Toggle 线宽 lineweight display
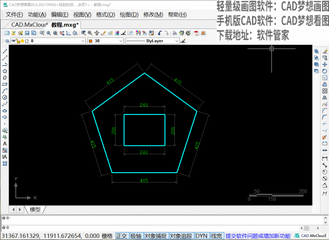The image size is (329, 240). [x=216, y=236]
